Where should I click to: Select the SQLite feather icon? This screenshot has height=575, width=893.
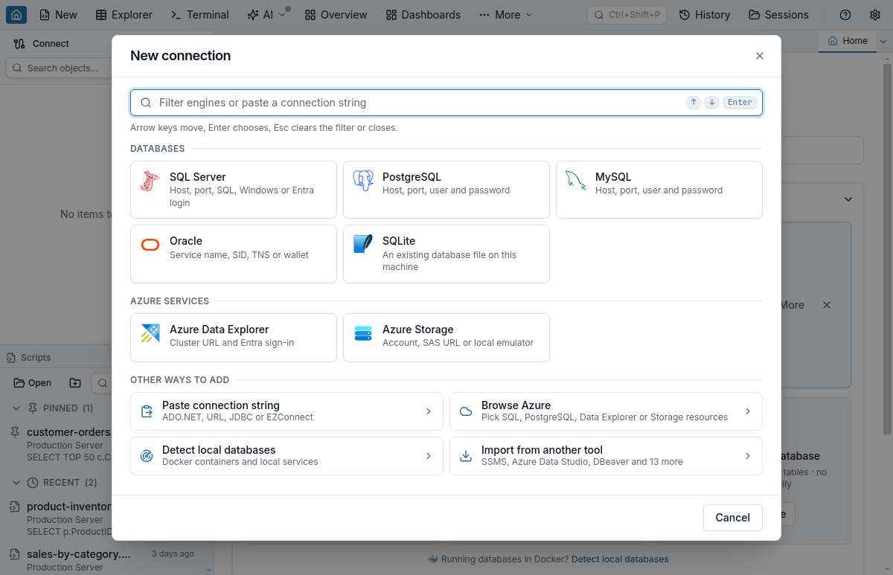coord(363,245)
